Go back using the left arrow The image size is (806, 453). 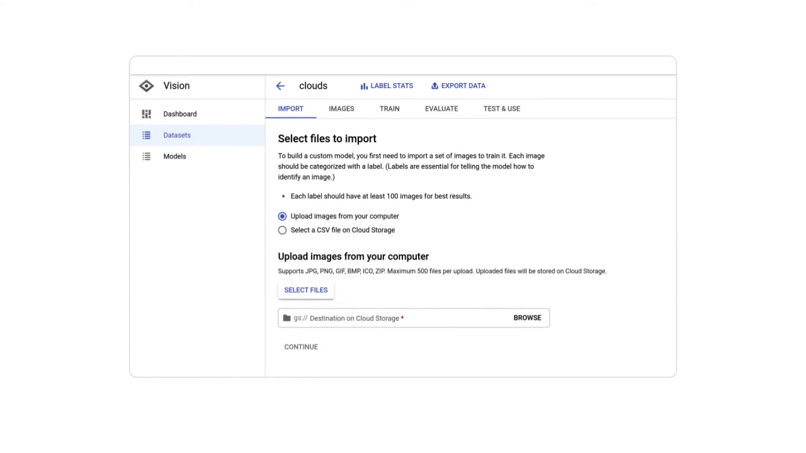tap(280, 86)
